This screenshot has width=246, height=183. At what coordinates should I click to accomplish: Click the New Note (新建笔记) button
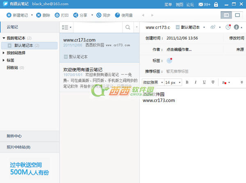17,15
